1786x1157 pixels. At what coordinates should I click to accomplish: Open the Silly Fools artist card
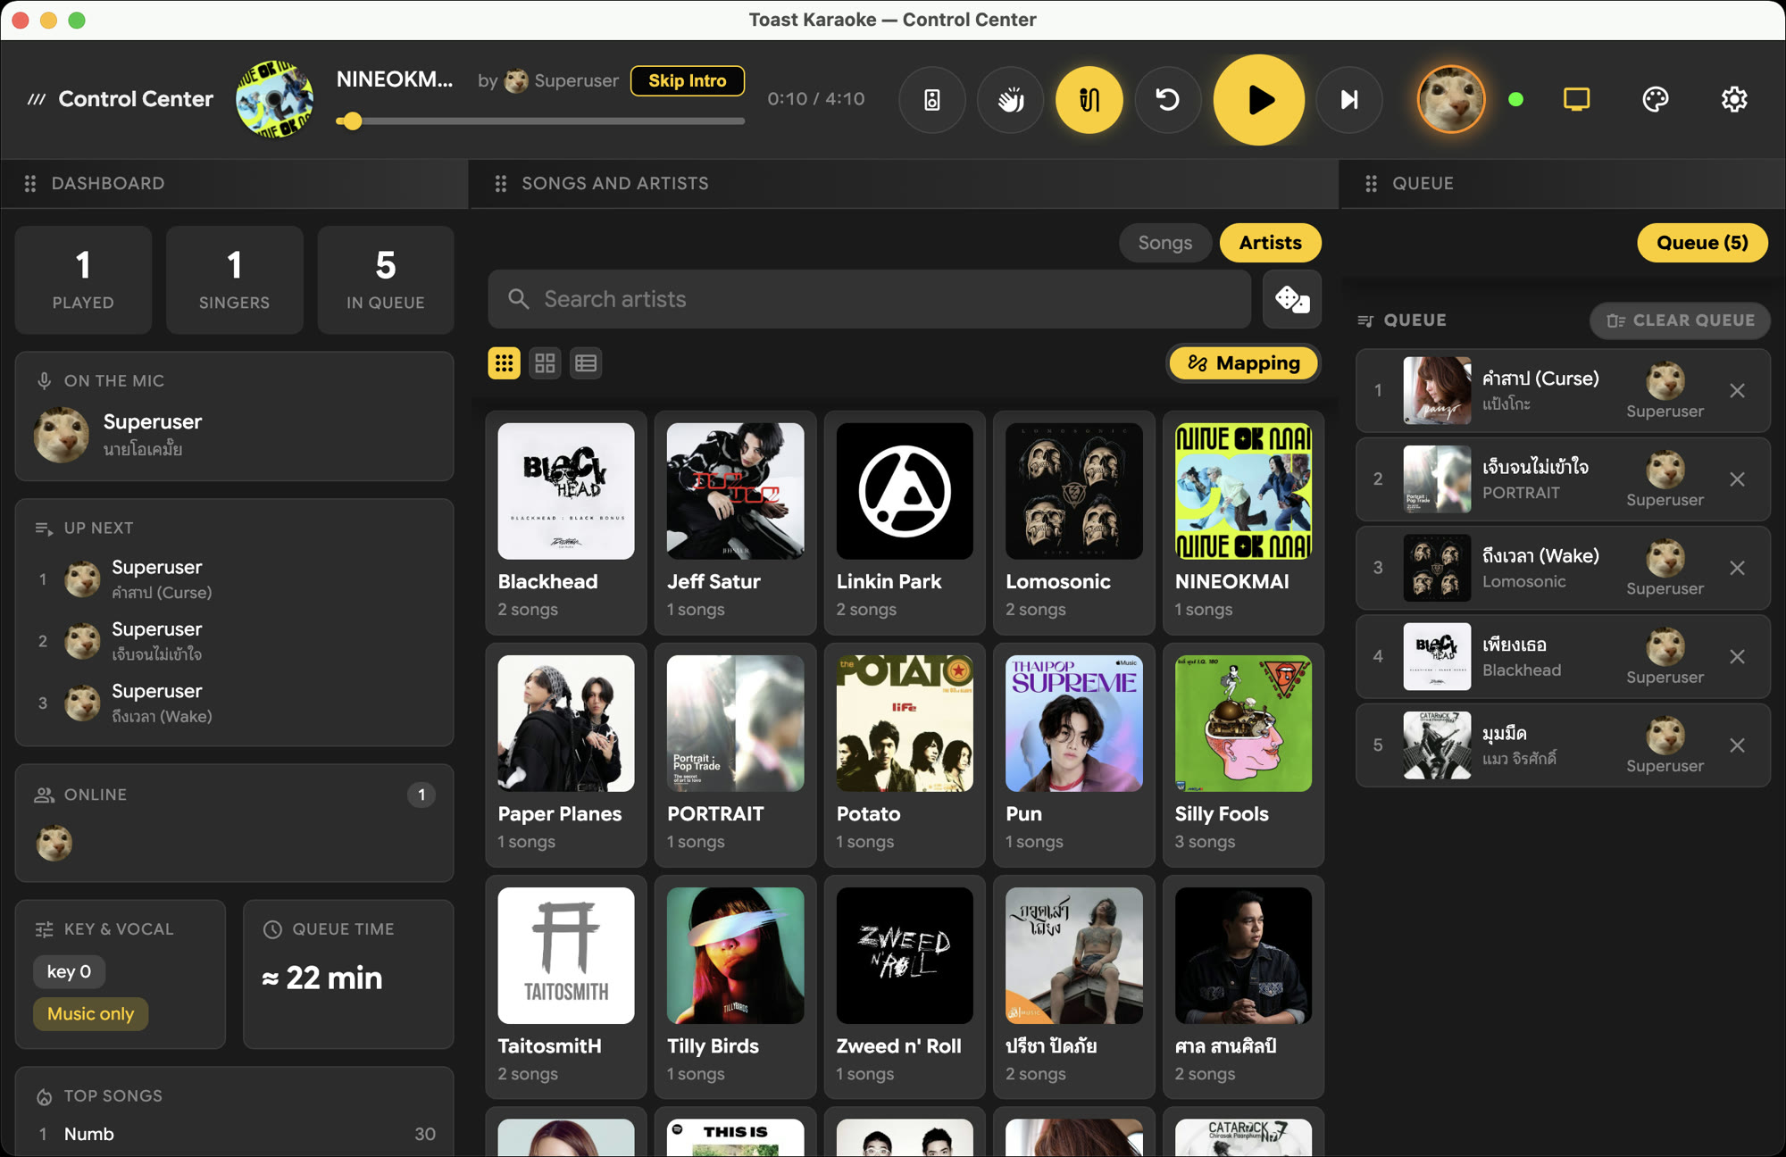click(x=1243, y=755)
